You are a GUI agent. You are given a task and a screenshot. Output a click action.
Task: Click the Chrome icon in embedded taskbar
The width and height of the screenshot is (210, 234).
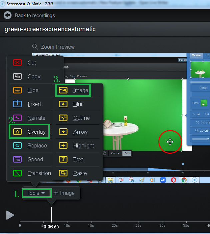184,180
